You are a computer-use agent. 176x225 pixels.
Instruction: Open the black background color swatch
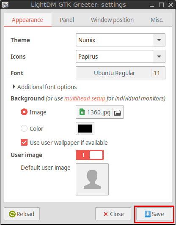[85, 128]
